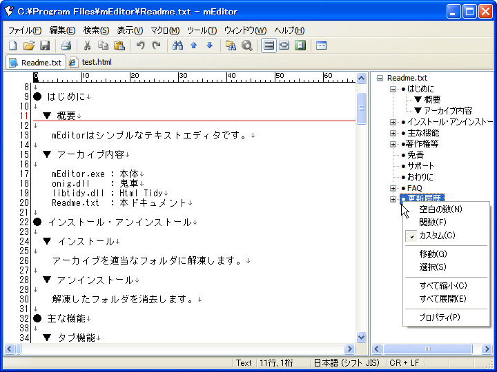Open the ファイル(F) menu
The image size is (497, 372).
coord(25,30)
